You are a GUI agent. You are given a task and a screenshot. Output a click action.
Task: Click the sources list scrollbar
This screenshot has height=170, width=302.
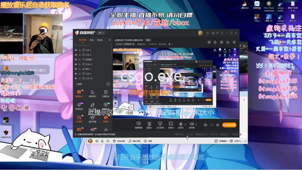click(x=112, y=50)
